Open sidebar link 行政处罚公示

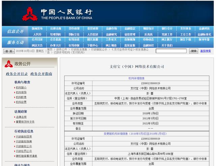(24, 151)
